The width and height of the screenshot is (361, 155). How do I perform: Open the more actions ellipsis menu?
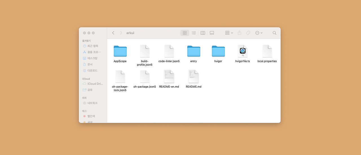pos(259,33)
